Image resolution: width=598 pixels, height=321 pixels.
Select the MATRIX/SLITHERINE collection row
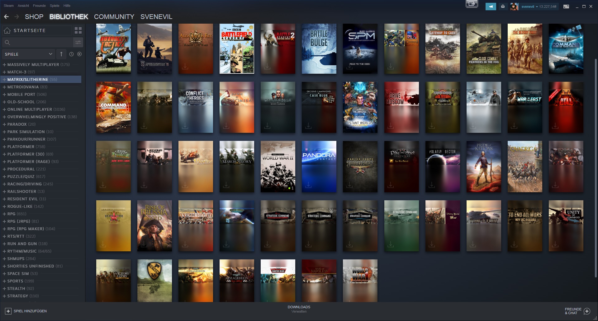click(41, 80)
